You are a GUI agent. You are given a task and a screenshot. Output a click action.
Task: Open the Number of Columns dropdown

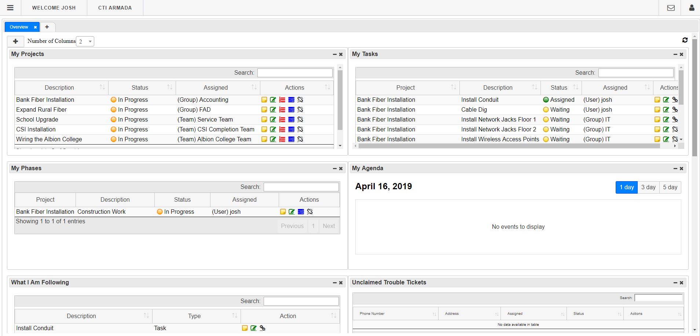[85, 41]
